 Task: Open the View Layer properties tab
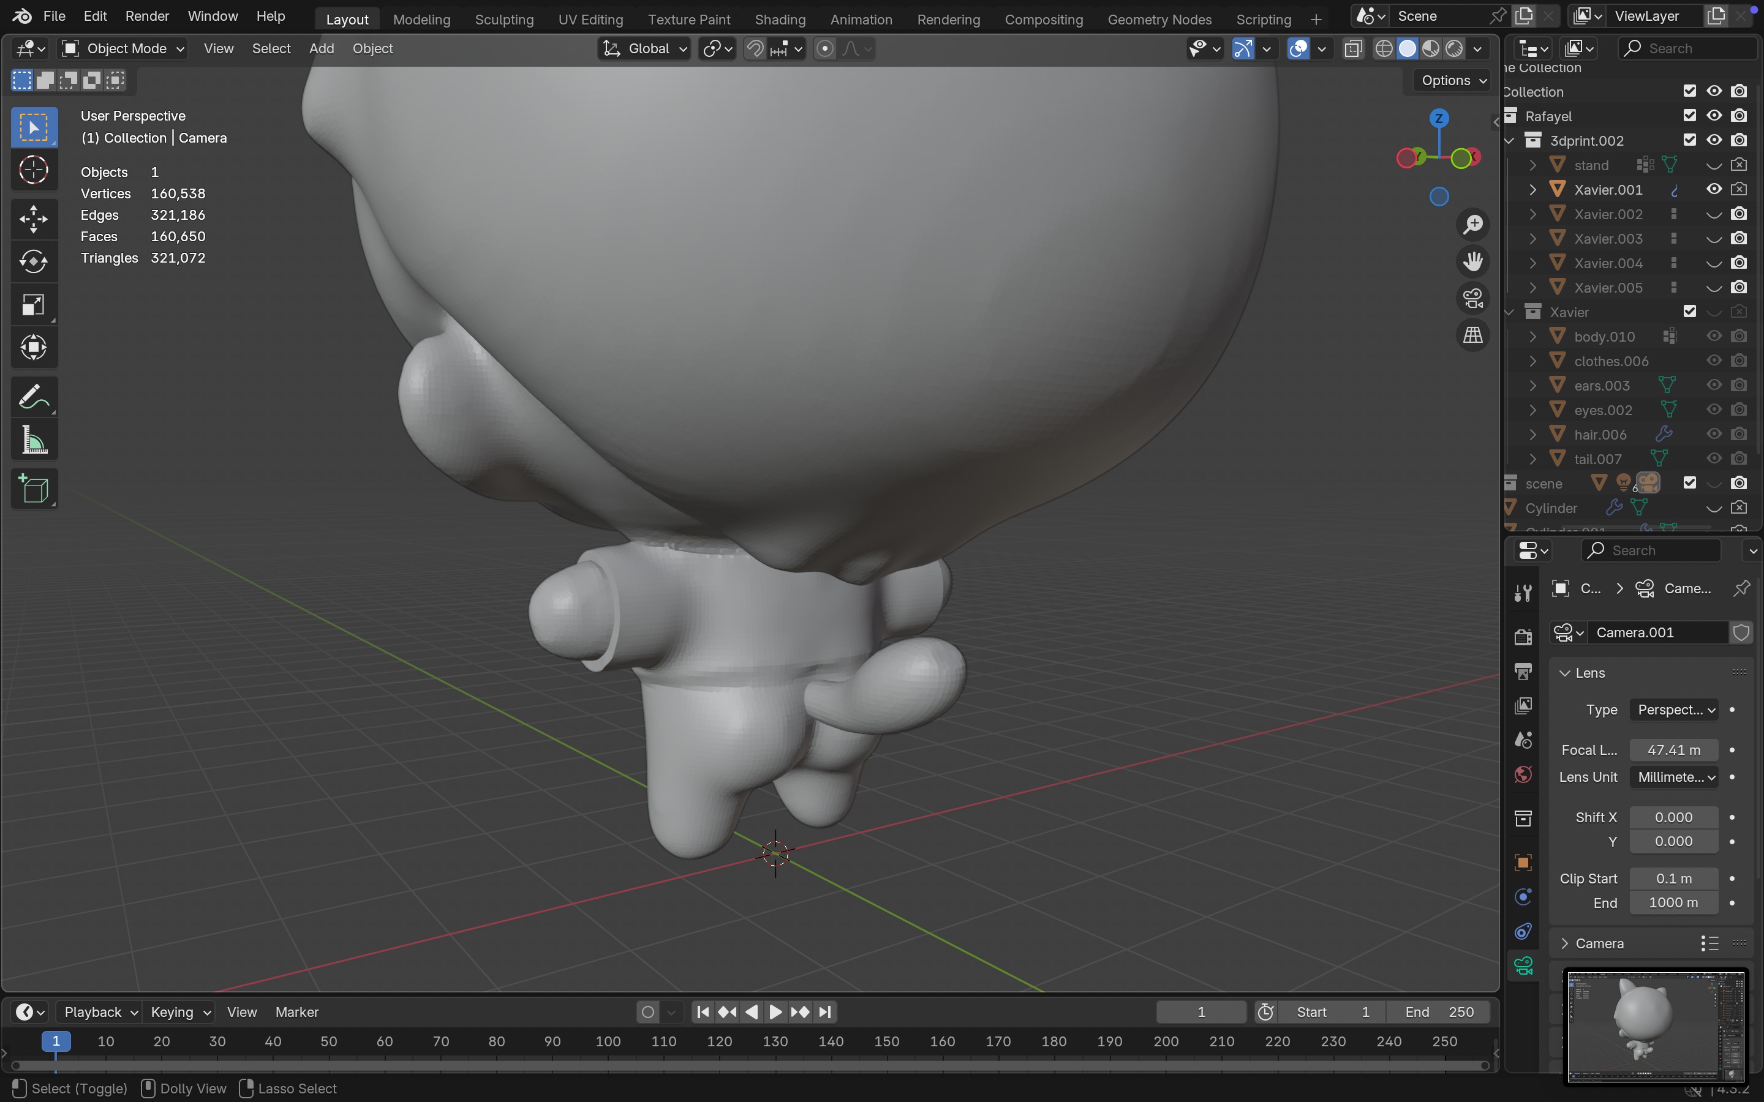(1523, 705)
